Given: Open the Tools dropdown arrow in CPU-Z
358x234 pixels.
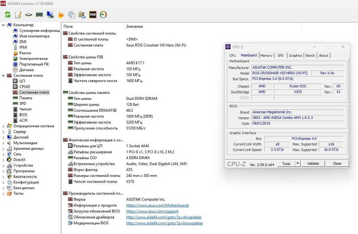Looking at the screenshot, I should 297,163.
